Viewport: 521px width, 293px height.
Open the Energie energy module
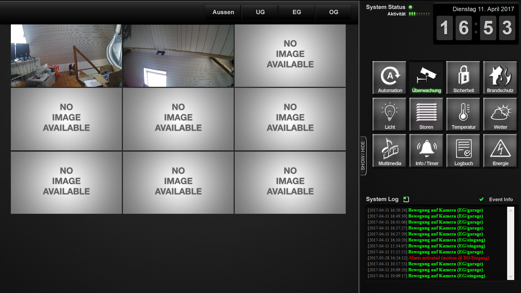pyautogui.click(x=500, y=151)
